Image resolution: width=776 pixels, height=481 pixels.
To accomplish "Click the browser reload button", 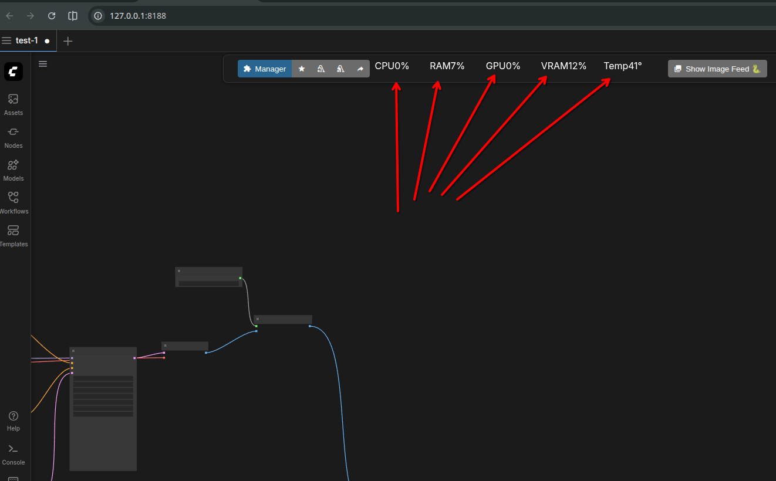I will 52,16.
